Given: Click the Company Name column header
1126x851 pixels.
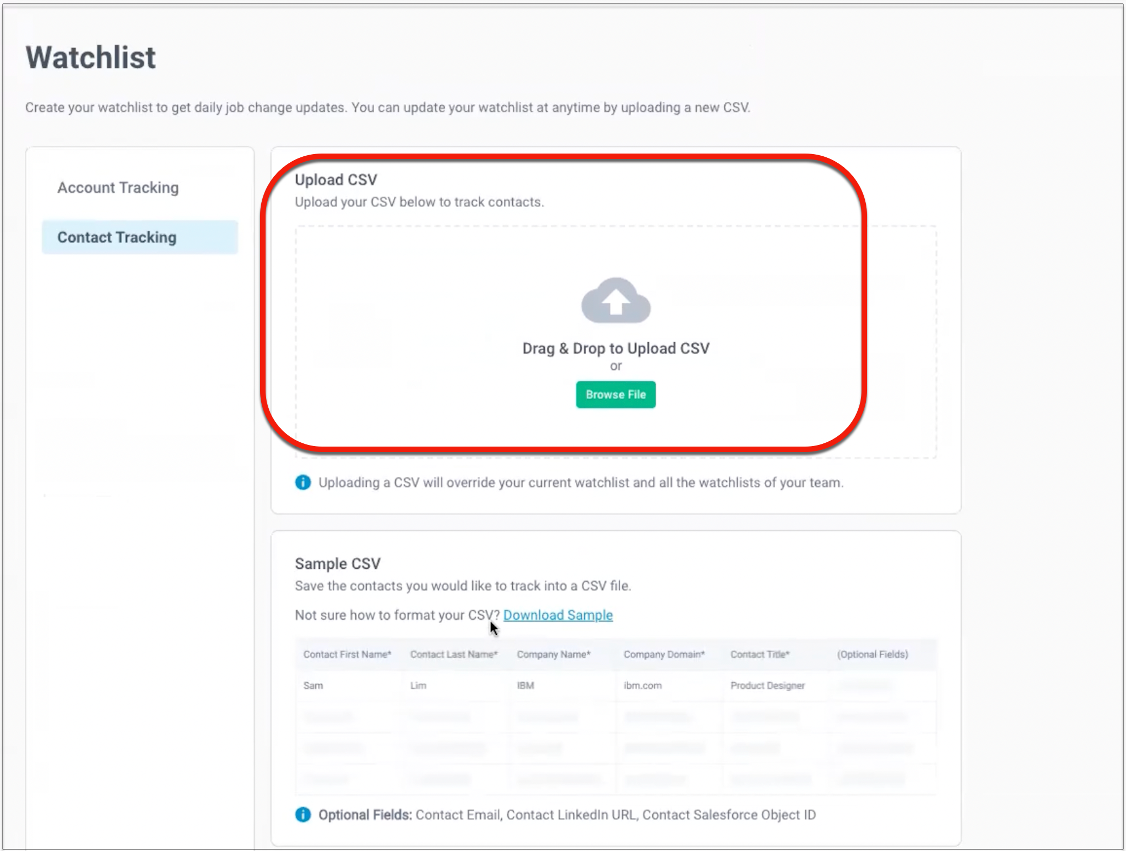Looking at the screenshot, I should tap(553, 654).
